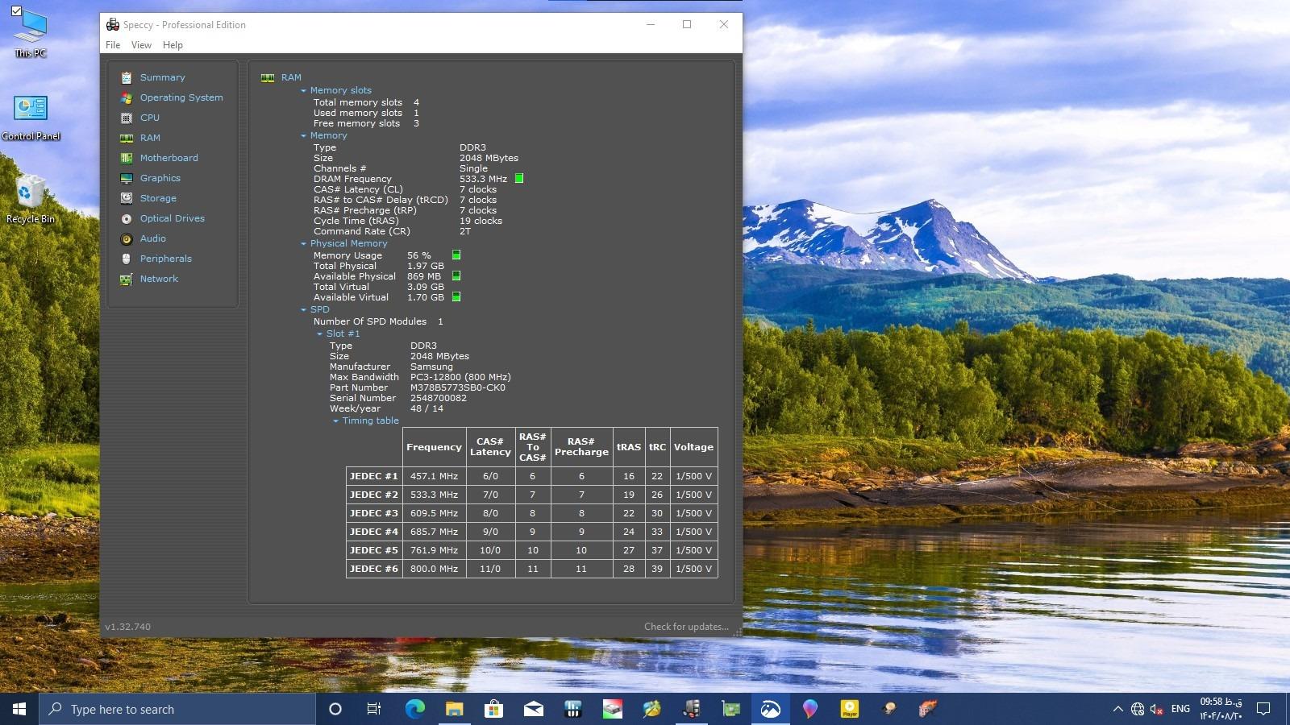Open the Audio speaker icon

pos(127,239)
